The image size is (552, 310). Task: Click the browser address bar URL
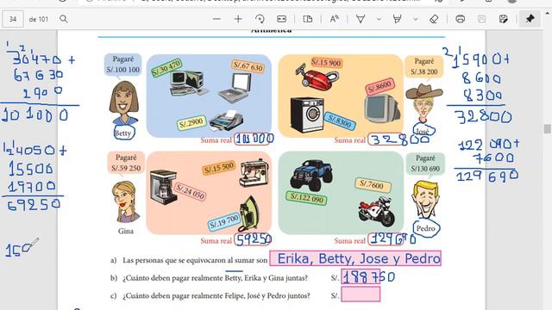(x=279, y=1)
